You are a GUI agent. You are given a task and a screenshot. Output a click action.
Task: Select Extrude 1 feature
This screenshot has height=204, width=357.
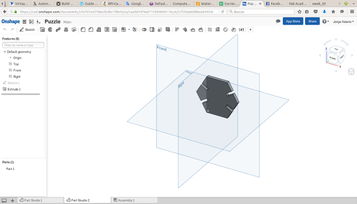pos(14,89)
